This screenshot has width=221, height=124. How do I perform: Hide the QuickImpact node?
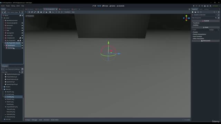coord(22,45)
